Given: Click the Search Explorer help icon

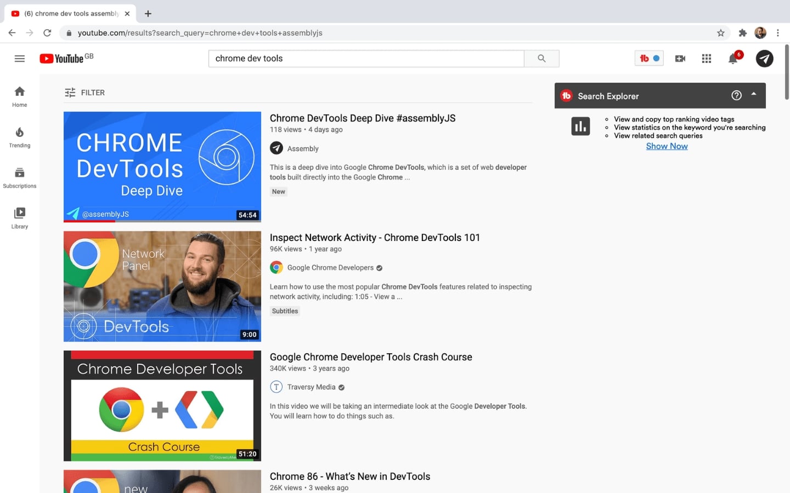Looking at the screenshot, I should [x=736, y=95].
